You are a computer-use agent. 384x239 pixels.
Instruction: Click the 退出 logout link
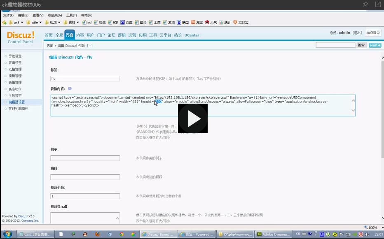[x=357, y=32]
